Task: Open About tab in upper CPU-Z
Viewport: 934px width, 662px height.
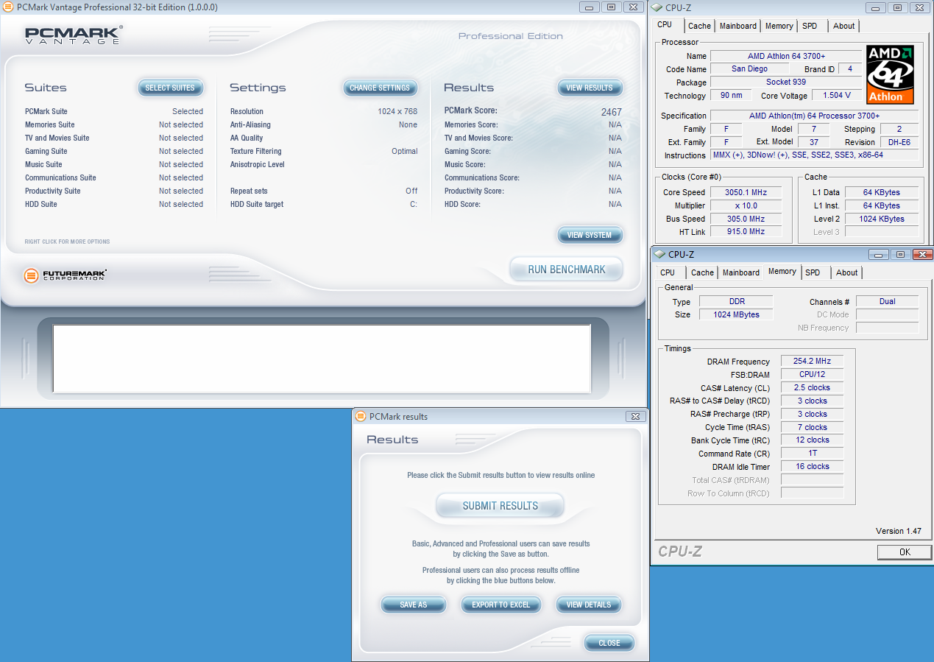Action: click(x=844, y=26)
